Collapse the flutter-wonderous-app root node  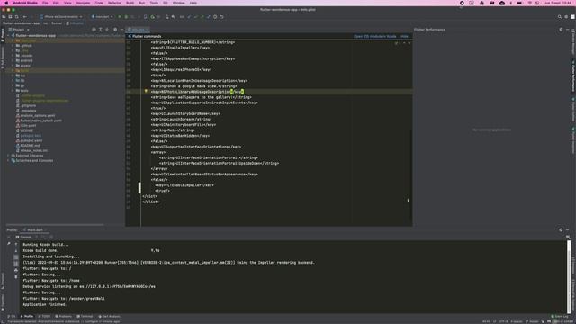point(8,36)
